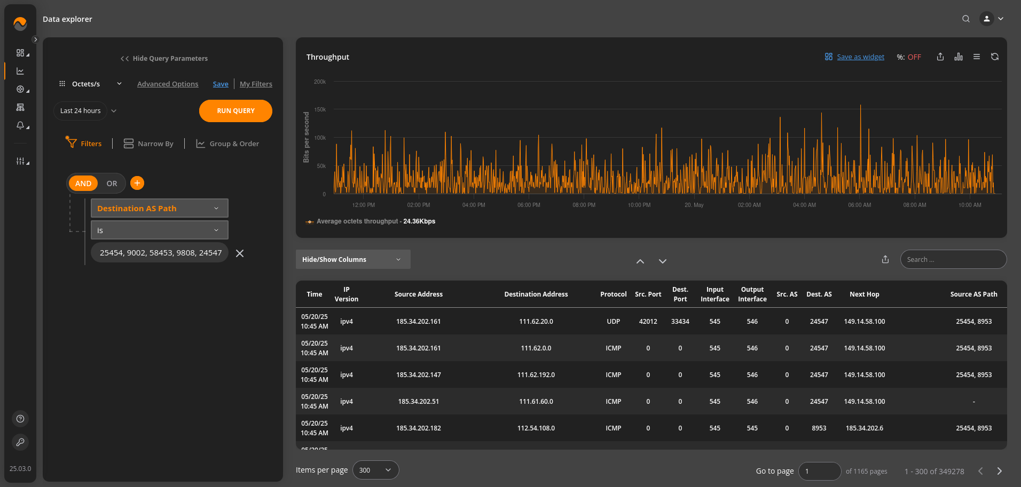This screenshot has width=1021, height=487.
Task: Add a new filter with plus button
Action: (137, 183)
